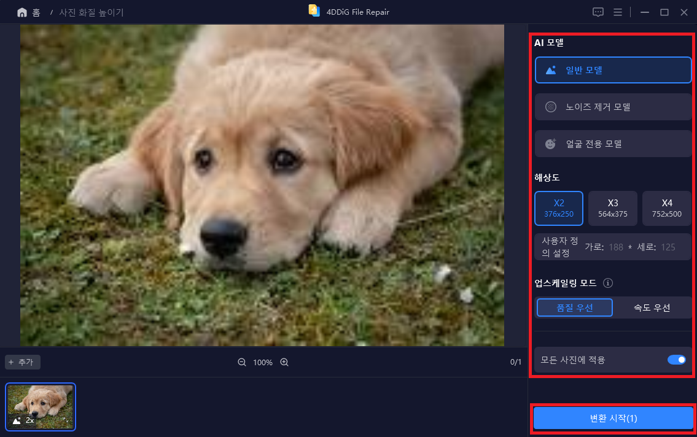Edit the 가로 width field

(616, 247)
